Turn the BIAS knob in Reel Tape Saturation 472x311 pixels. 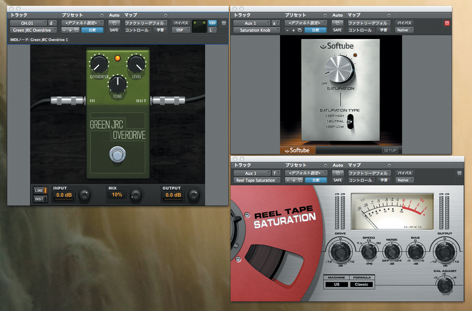415,251
